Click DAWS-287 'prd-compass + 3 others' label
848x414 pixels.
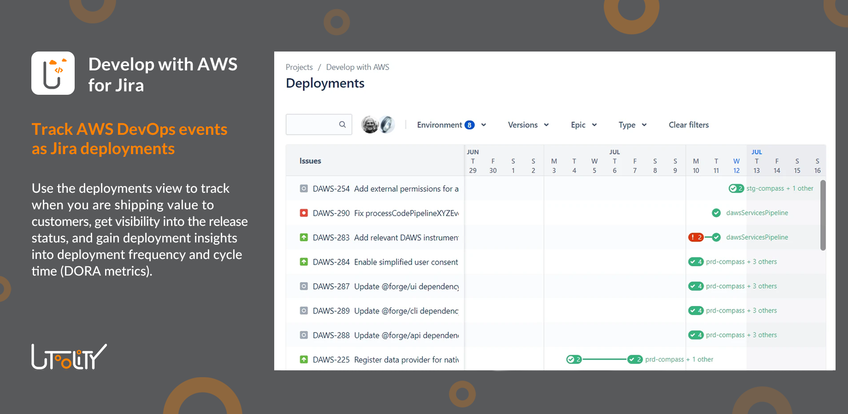pos(742,286)
